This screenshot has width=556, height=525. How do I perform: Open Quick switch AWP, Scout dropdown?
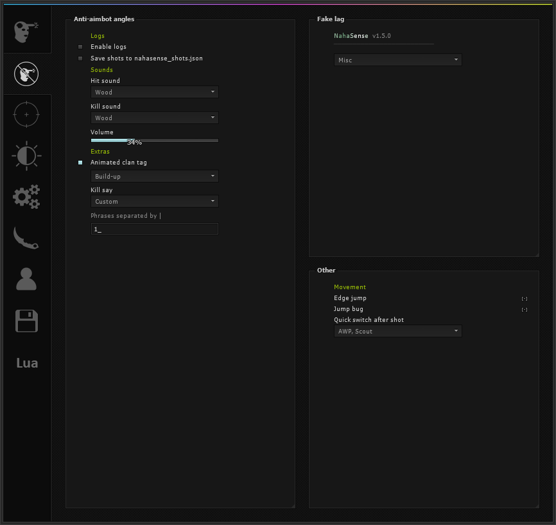pyautogui.click(x=398, y=331)
